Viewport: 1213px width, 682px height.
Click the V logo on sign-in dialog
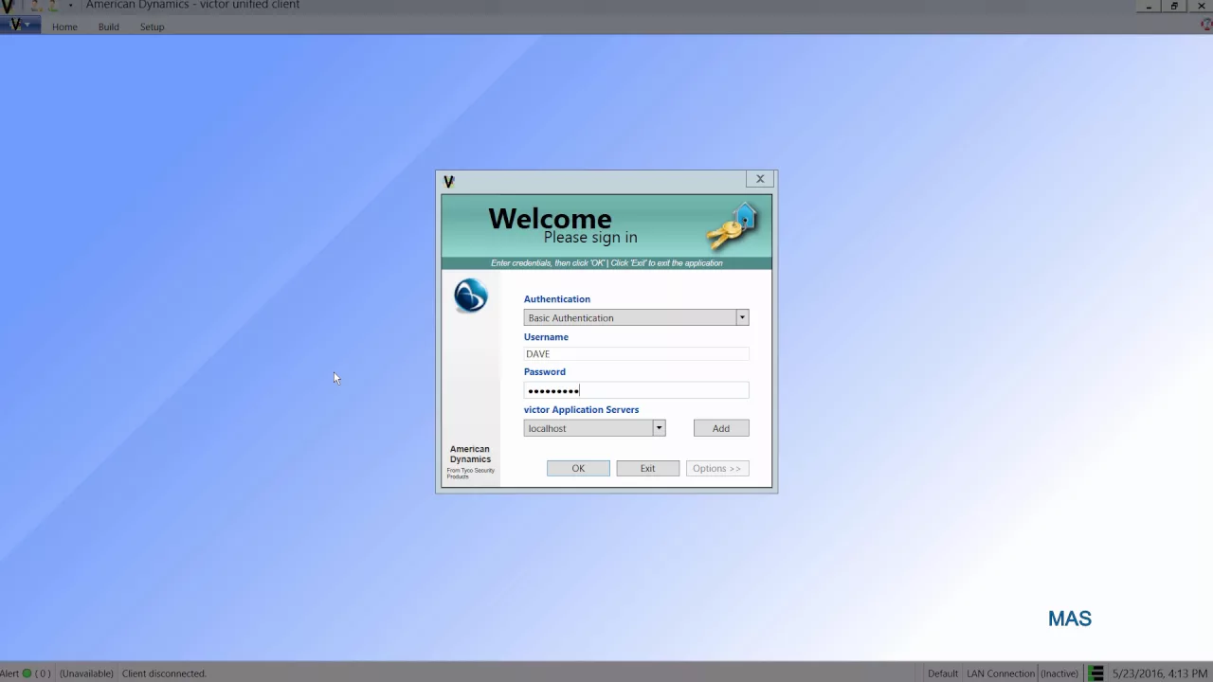click(x=449, y=181)
